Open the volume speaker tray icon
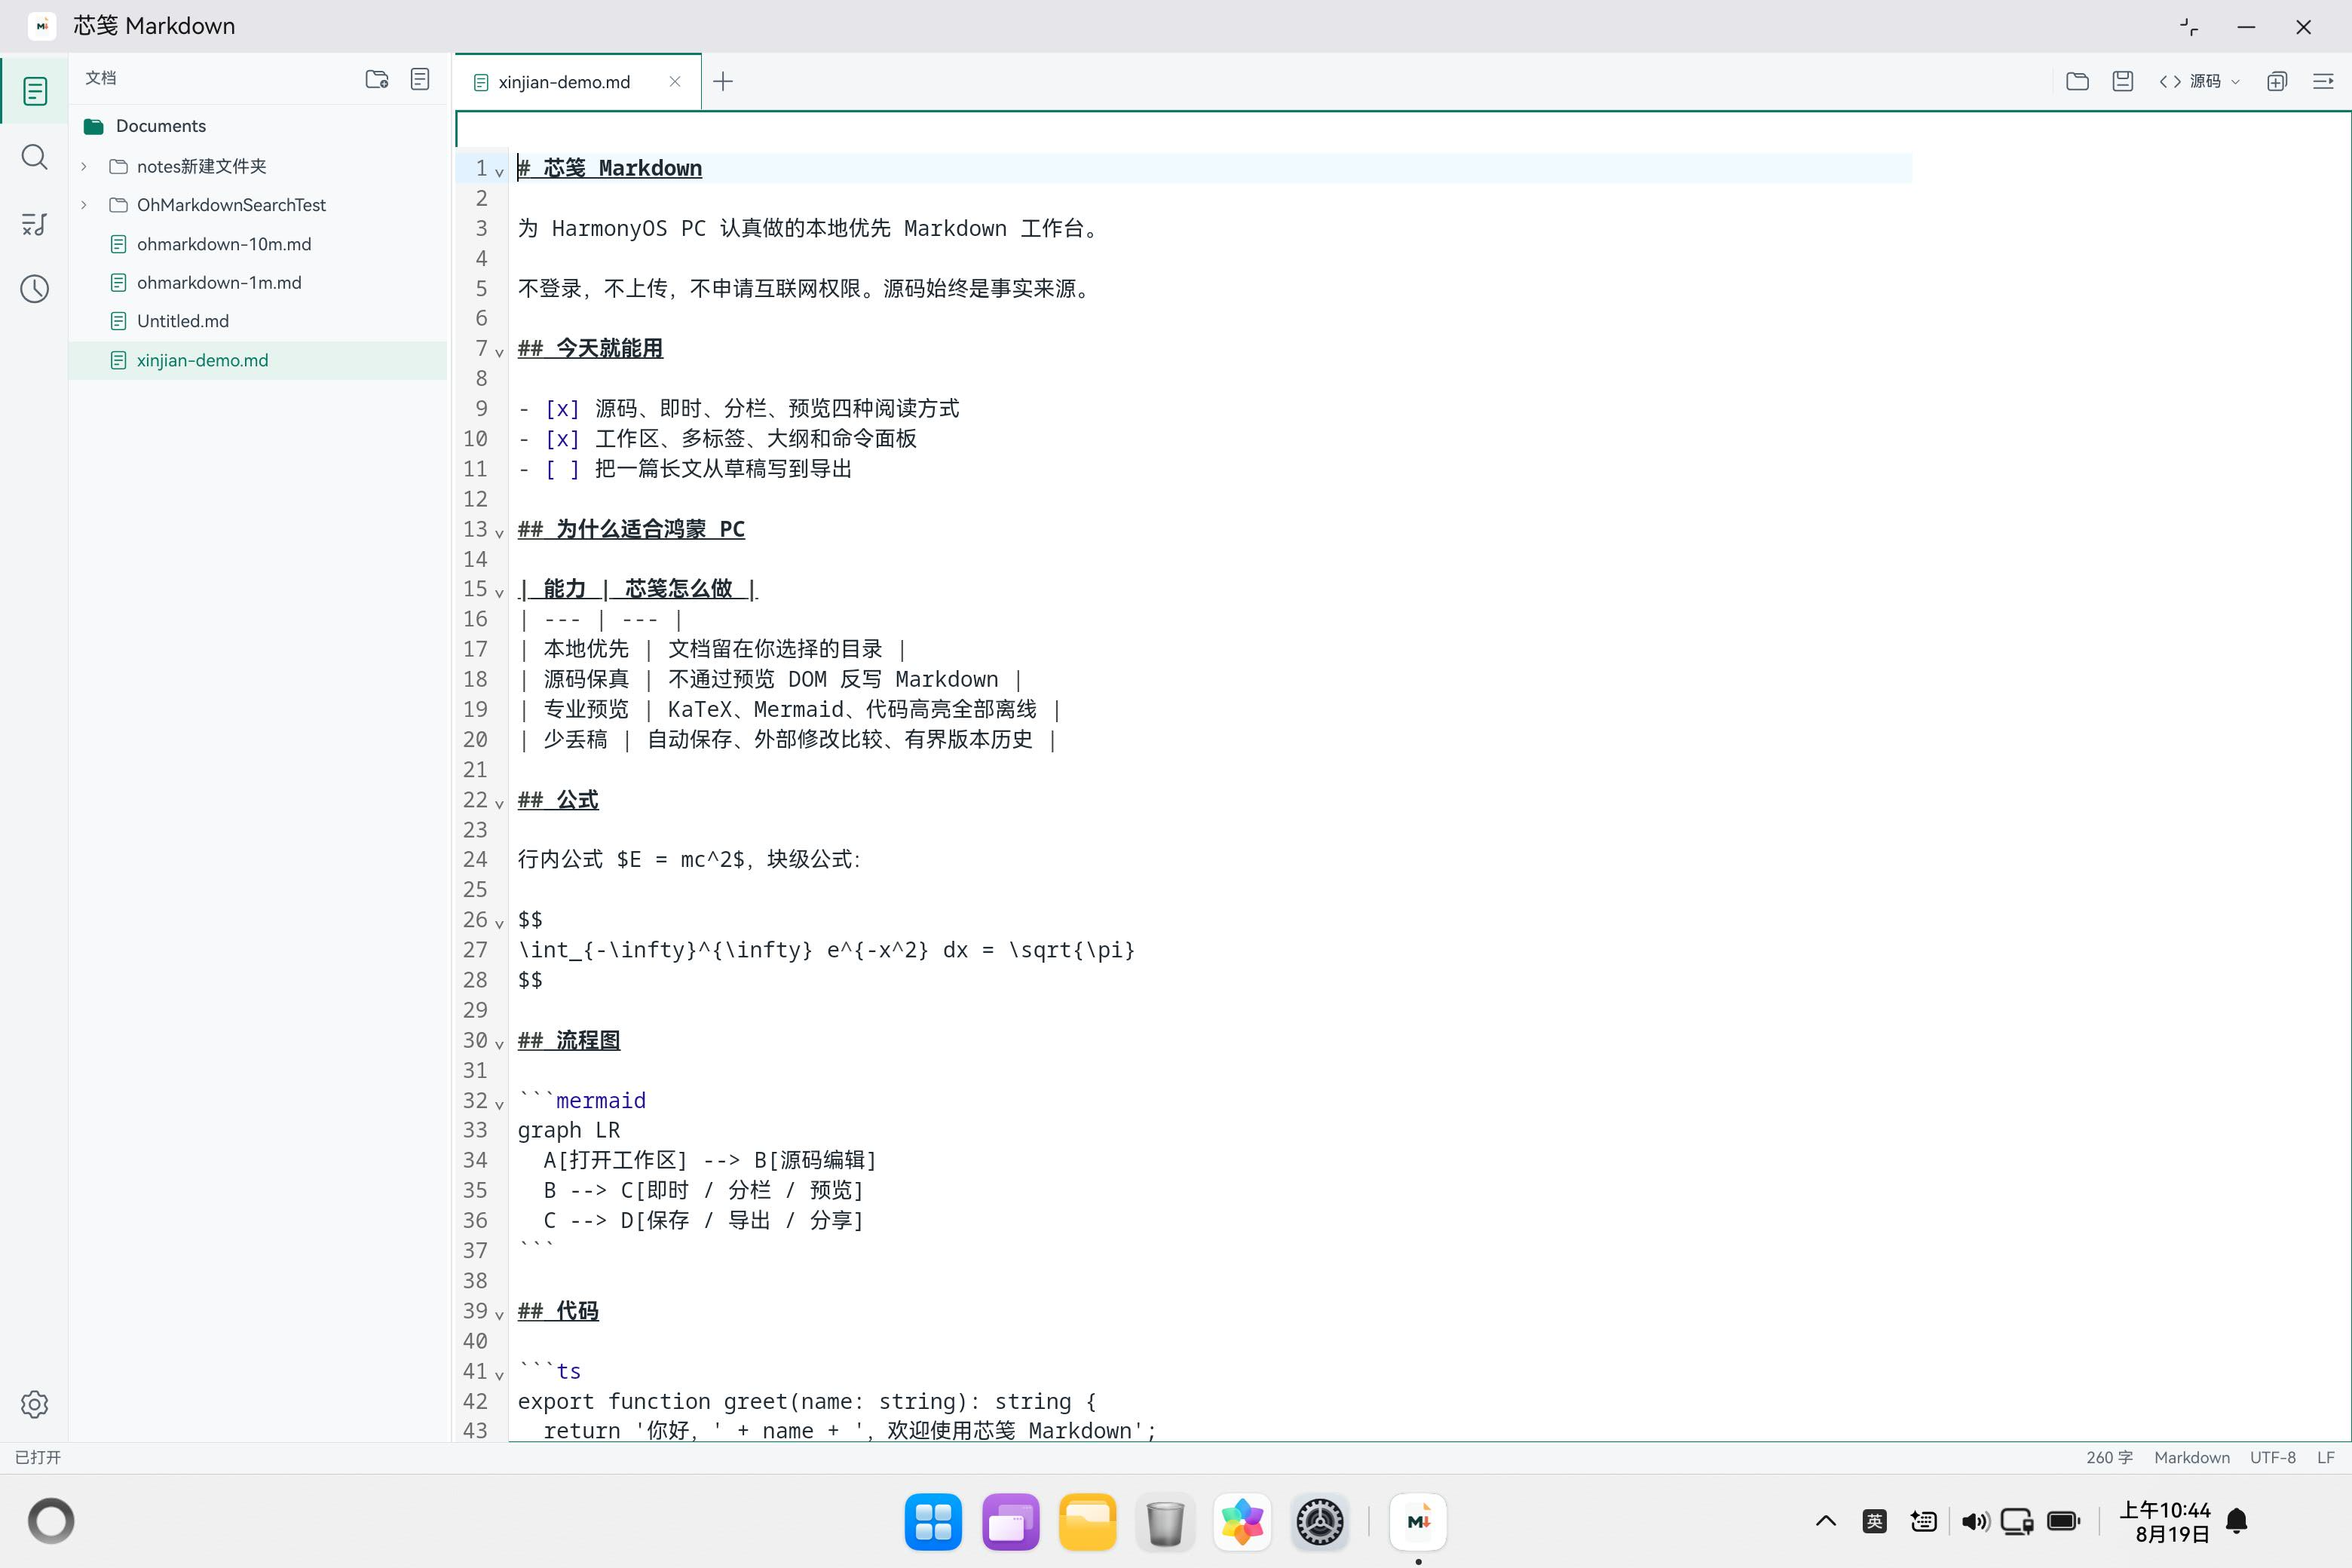Image resolution: width=2352 pixels, height=1568 pixels. coord(1975,1521)
